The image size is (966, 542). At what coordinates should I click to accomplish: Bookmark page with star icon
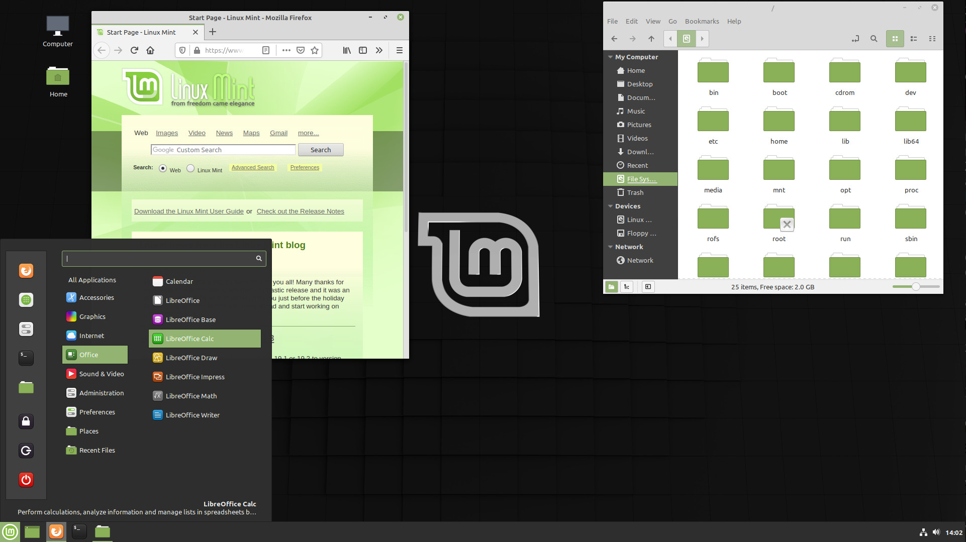coord(315,50)
